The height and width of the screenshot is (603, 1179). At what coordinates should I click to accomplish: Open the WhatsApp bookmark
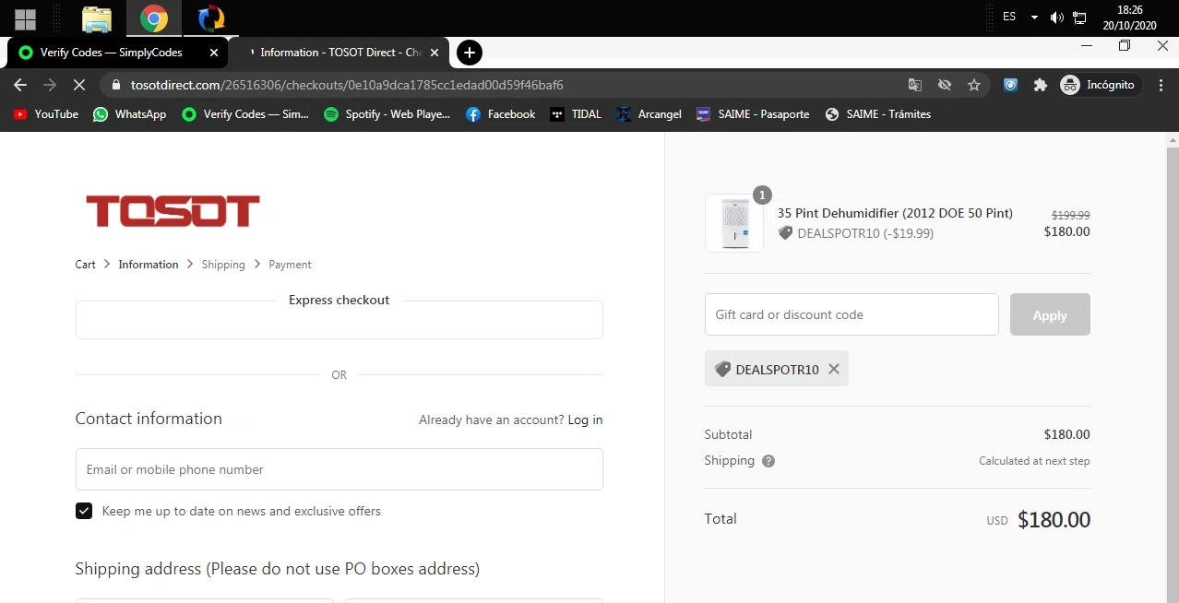click(x=130, y=114)
